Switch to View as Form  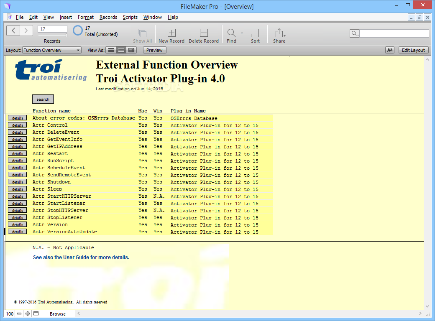[111, 50]
